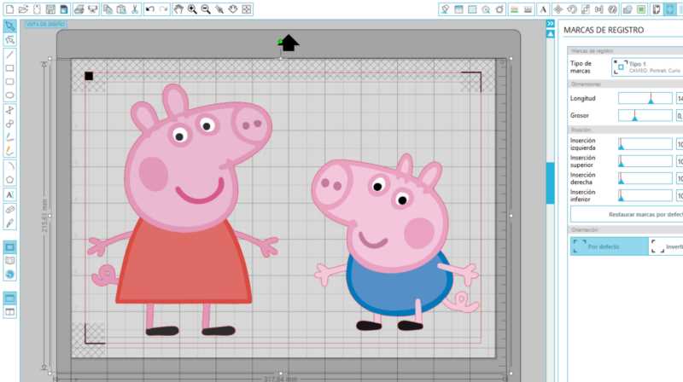This screenshot has height=382, width=683.
Task: Zoom out with the minus magnifier
Action: click(x=206, y=9)
